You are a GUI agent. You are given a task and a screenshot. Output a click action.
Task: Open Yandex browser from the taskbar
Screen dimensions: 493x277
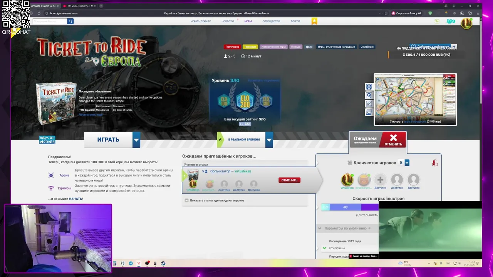coord(139,264)
